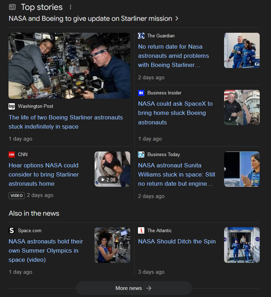Screen dimensions: 271x297
Task: Click the Business Today logo icon
Action: [x=141, y=155]
